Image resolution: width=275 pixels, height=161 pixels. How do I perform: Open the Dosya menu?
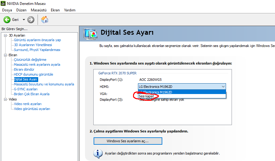tap(7, 10)
